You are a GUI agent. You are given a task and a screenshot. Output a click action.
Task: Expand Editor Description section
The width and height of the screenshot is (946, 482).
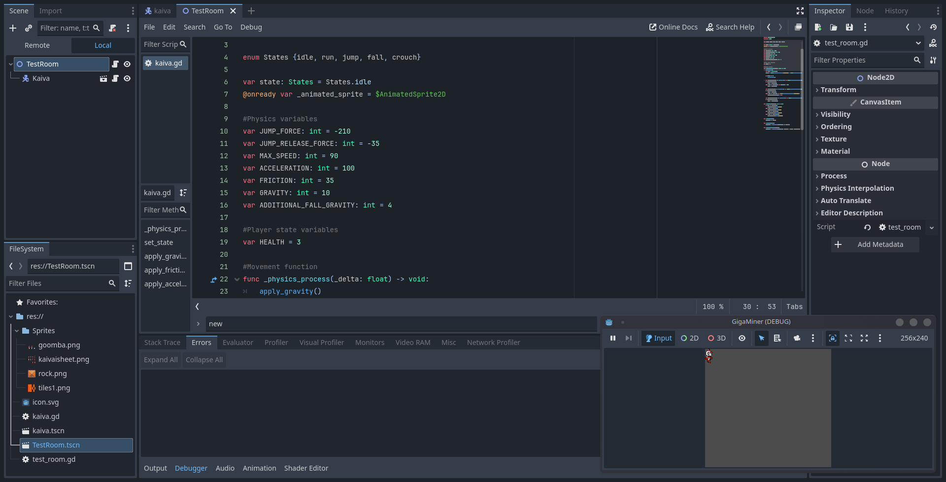(876, 213)
